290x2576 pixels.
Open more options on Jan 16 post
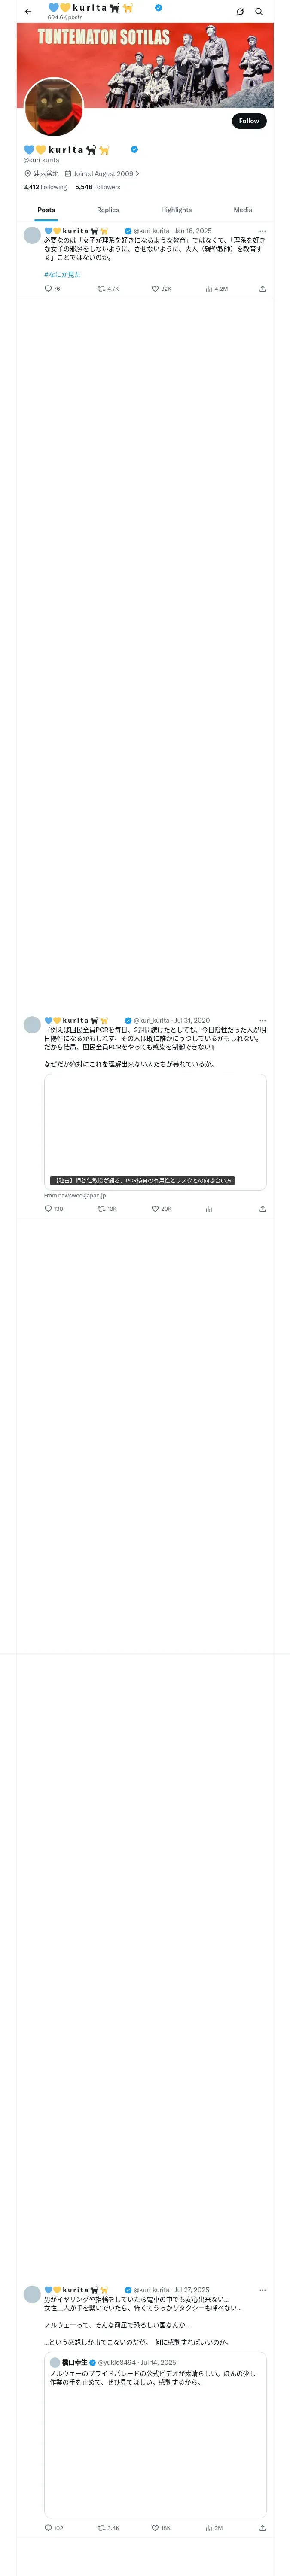[x=262, y=231]
